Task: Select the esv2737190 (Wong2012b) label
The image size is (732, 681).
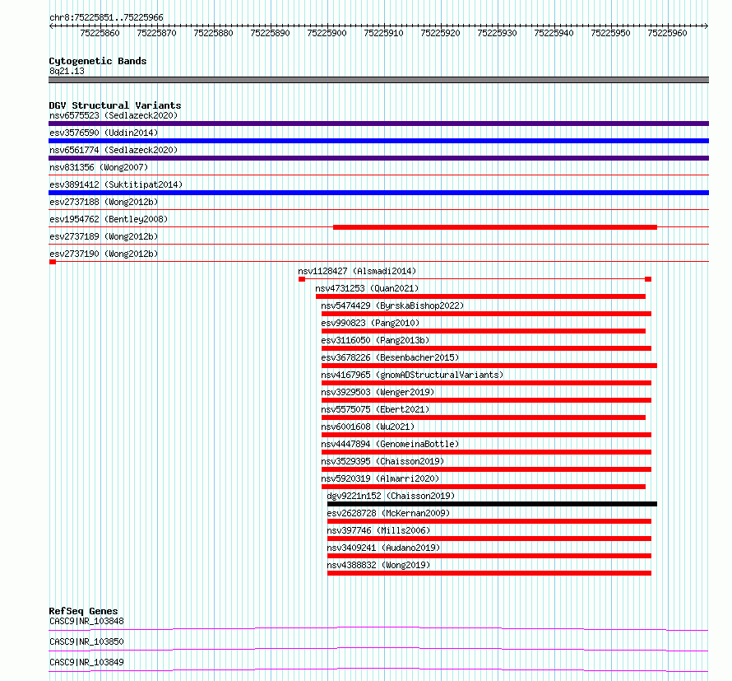Action: pos(104,254)
